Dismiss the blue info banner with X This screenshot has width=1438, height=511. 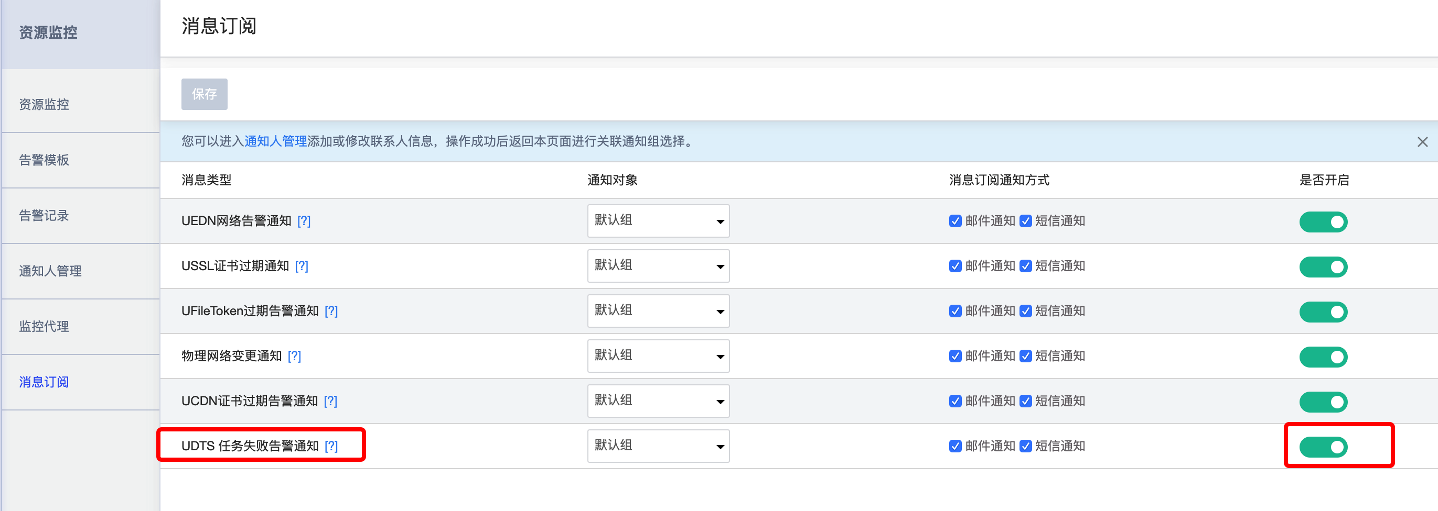[x=1422, y=142]
